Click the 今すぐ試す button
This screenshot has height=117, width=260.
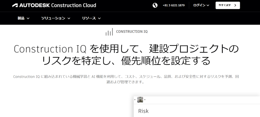[x=228, y=5]
